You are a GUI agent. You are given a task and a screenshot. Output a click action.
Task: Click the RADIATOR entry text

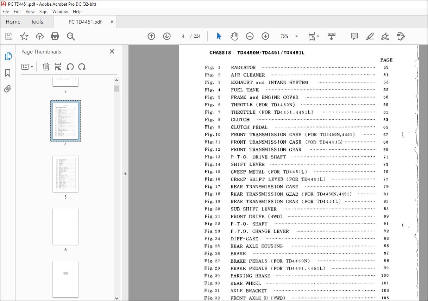click(243, 67)
